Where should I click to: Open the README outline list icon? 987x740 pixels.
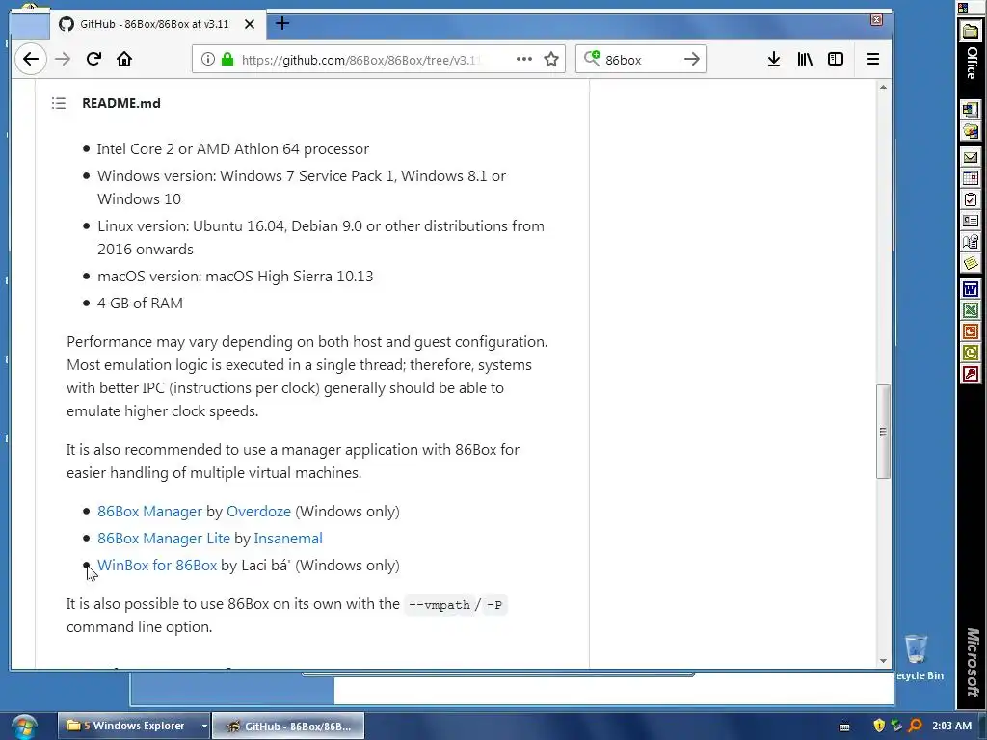[x=59, y=103]
